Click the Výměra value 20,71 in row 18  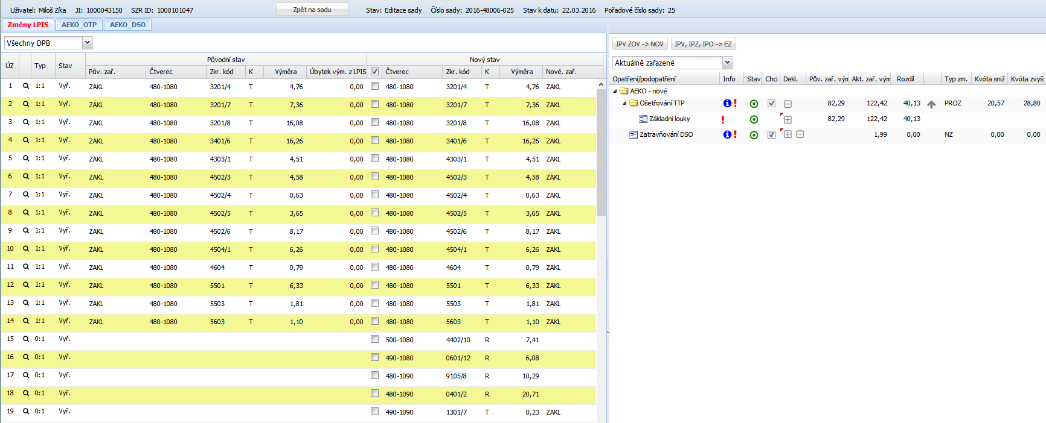point(531,394)
